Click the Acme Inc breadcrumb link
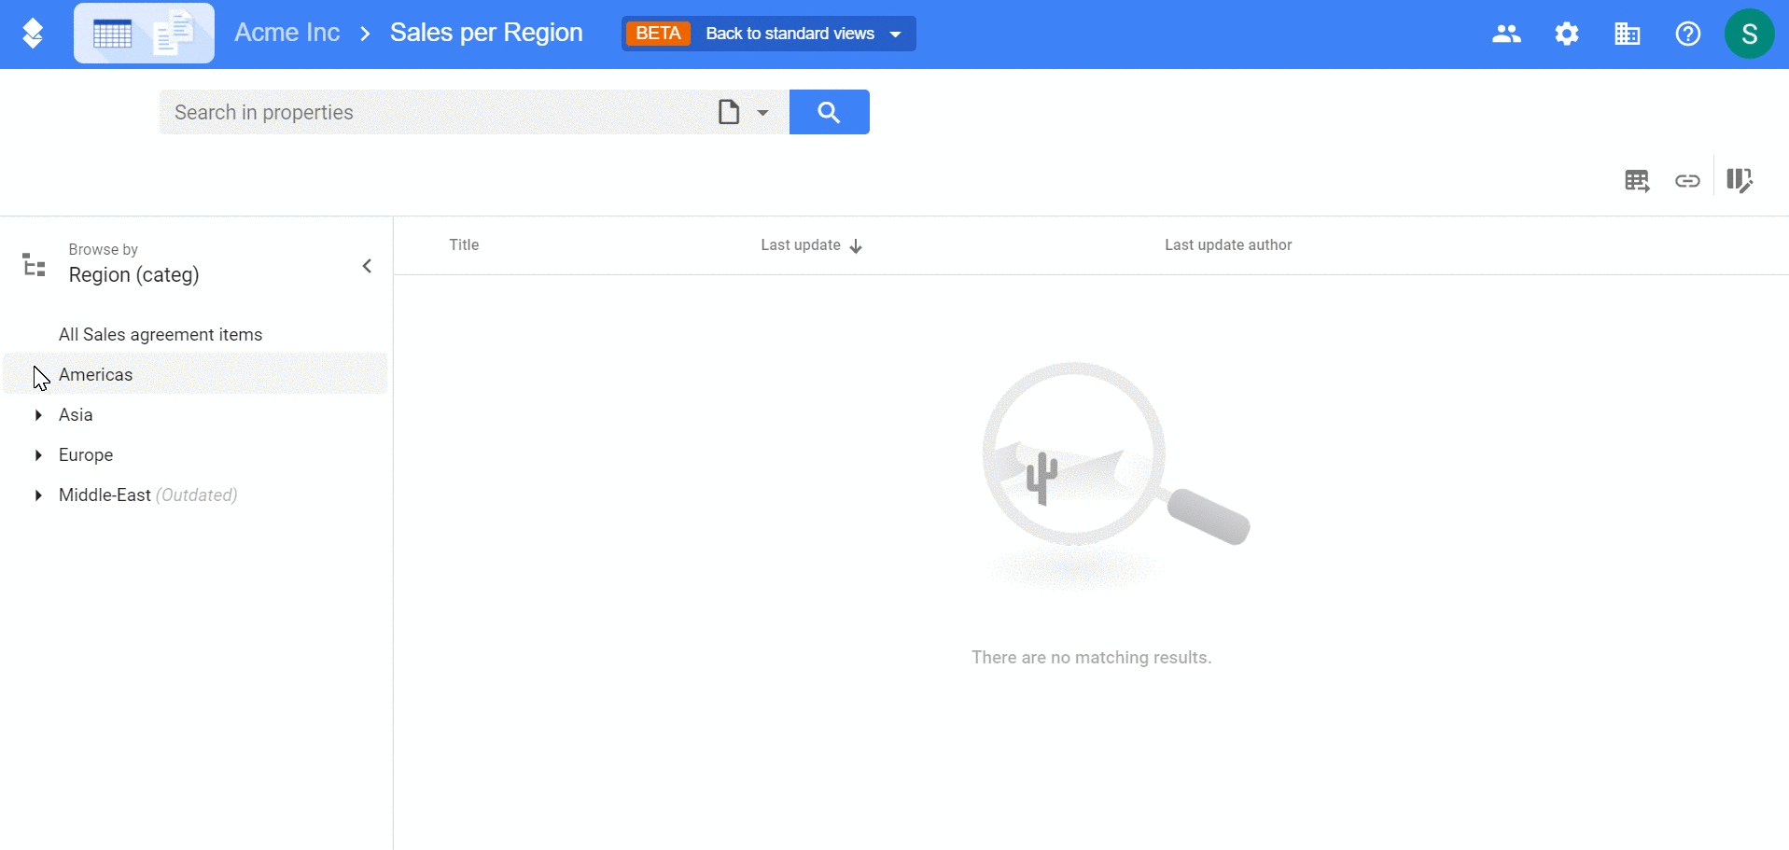 coord(287,33)
